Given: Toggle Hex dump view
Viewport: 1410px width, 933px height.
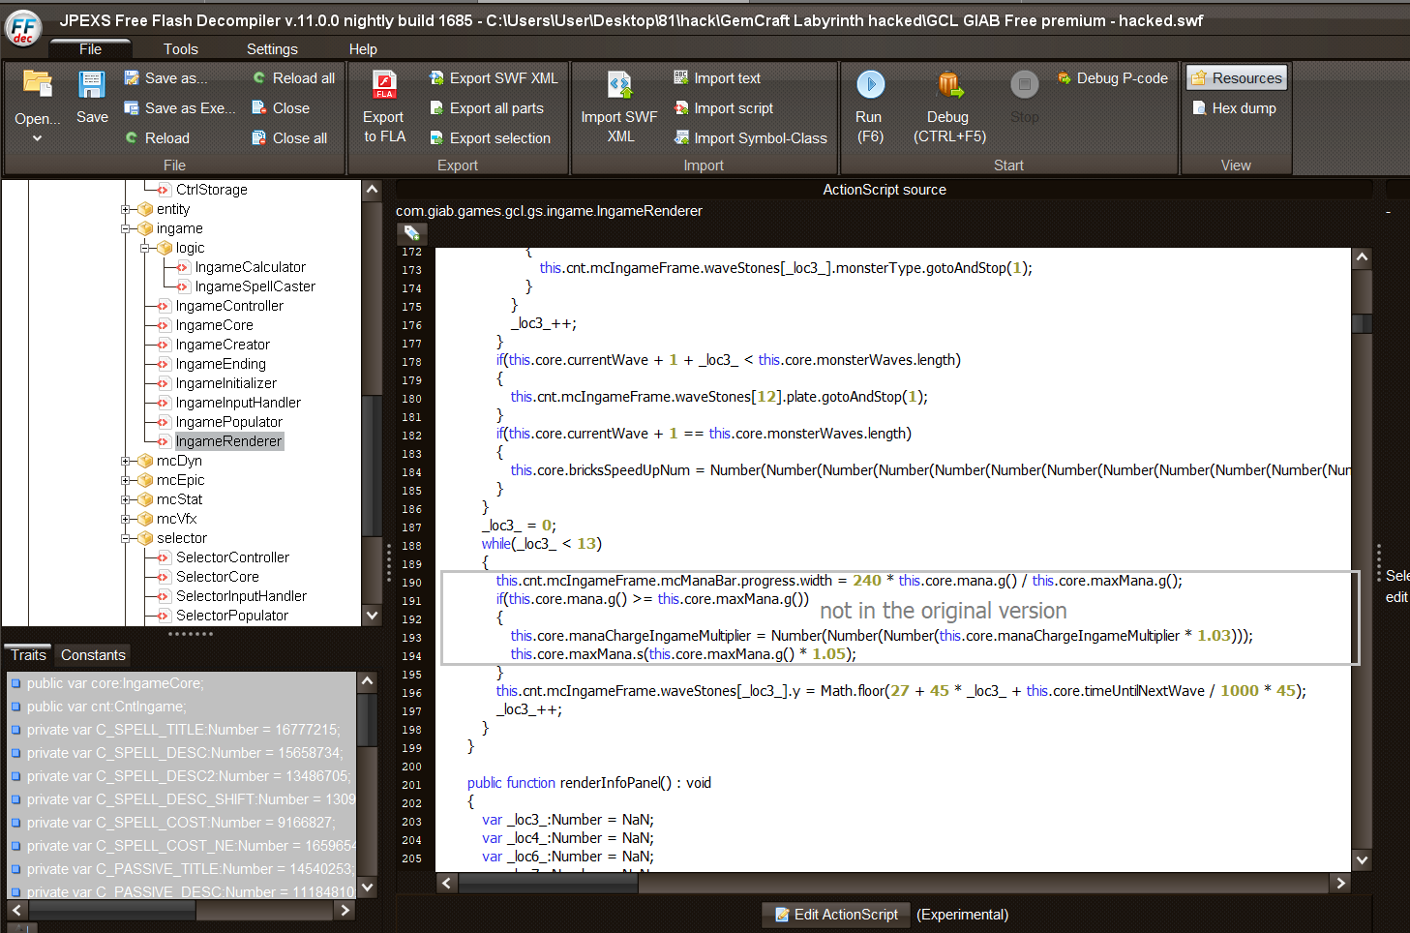Looking at the screenshot, I should click(x=1234, y=108).
